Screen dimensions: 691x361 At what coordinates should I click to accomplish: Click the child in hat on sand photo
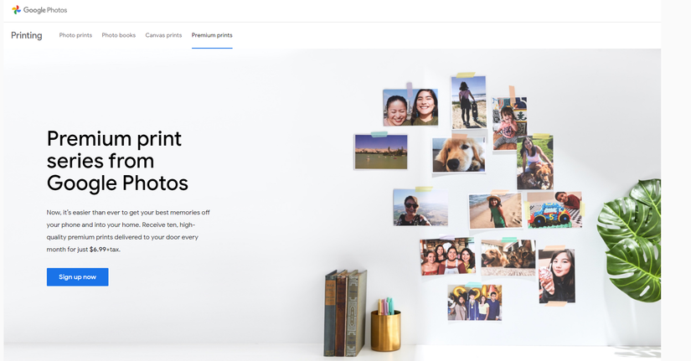coord(495,211)
